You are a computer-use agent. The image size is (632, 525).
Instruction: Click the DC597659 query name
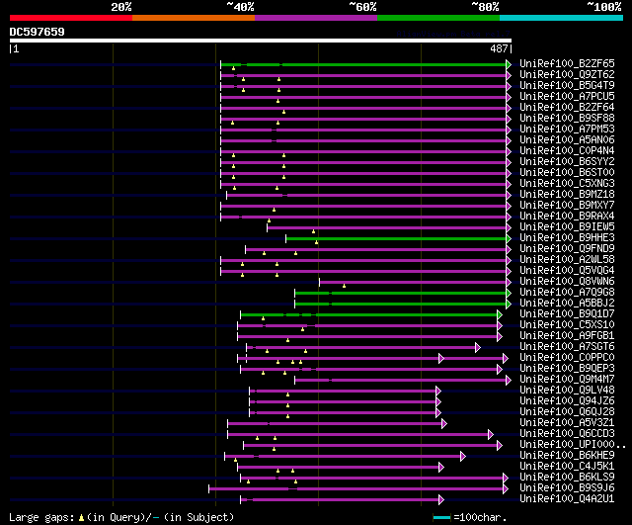click(37, 32)
